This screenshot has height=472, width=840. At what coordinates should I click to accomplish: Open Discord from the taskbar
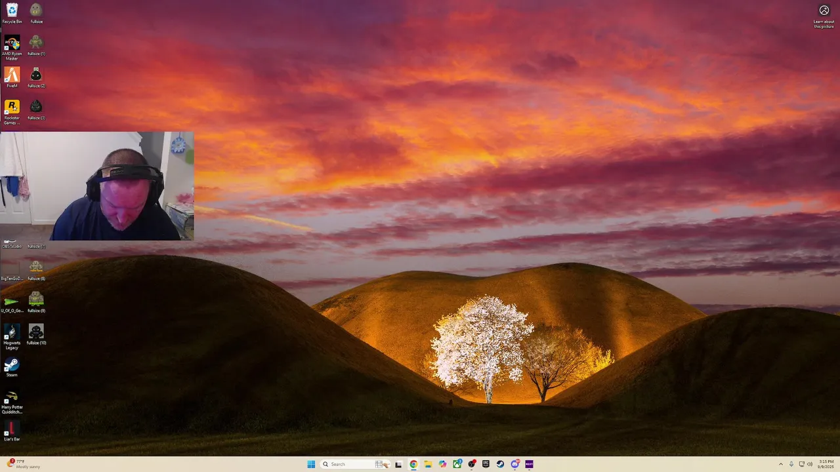(515, 464)
